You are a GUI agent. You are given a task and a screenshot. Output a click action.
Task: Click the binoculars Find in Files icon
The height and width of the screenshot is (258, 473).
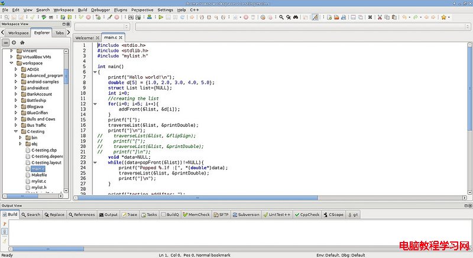pos(296,17)
